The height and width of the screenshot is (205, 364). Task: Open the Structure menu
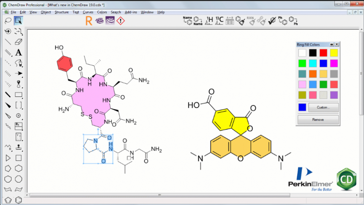[x=62, y=12]
